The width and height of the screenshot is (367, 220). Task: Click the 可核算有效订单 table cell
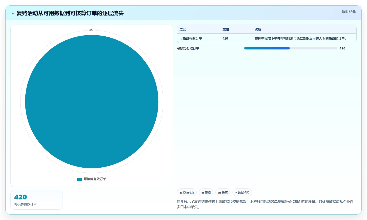[x=191, y=38]
